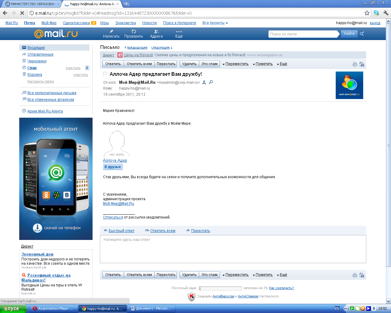This screenshot has width=391, height=313.
Task: Expand the Переместить dropdown in top toolbar
Action: (236, 64)
